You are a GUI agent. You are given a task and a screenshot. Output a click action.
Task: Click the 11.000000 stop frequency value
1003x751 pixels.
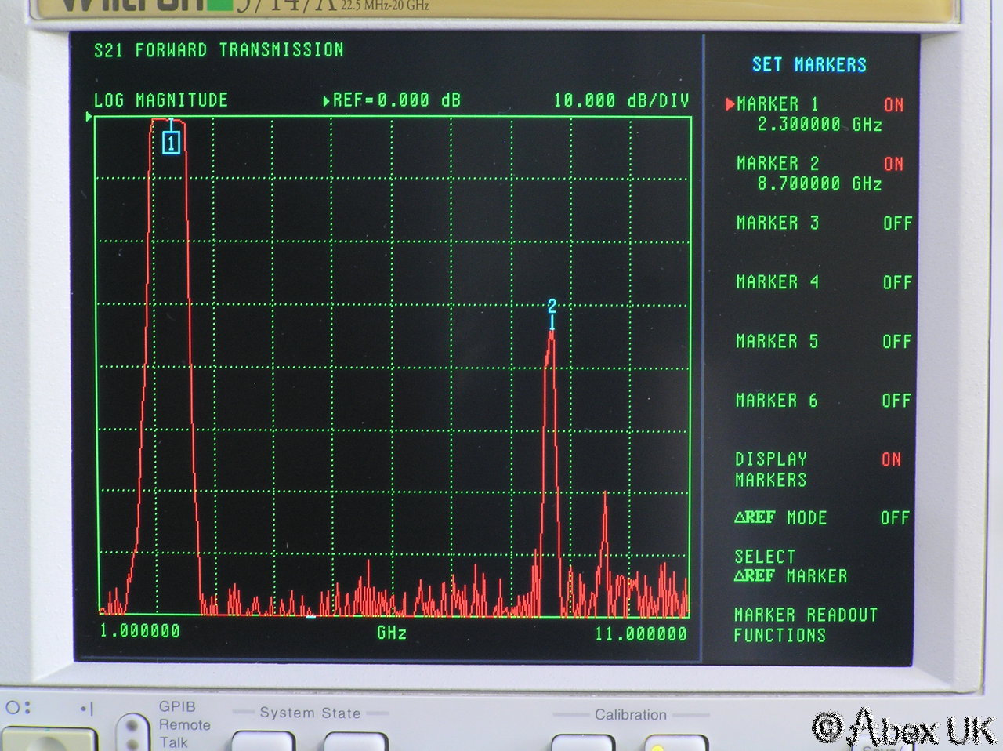[x=640, y=633]
